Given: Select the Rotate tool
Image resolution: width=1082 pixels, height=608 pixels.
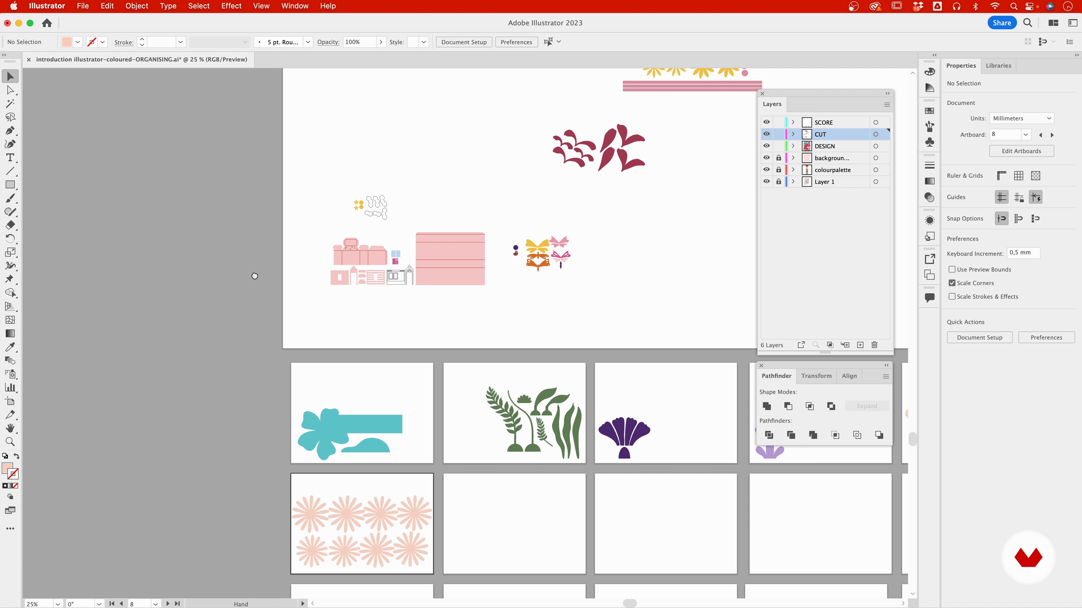Looking at the screenshot, I should [10, 238].
